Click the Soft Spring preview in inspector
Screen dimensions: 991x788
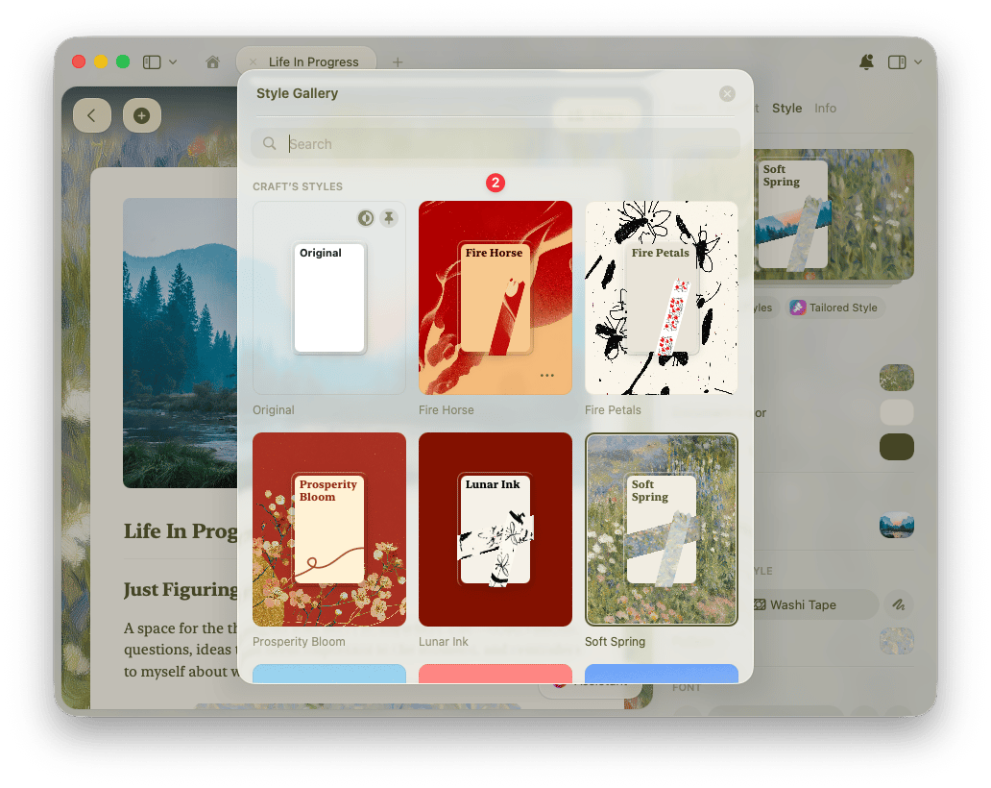pos(834,214)
